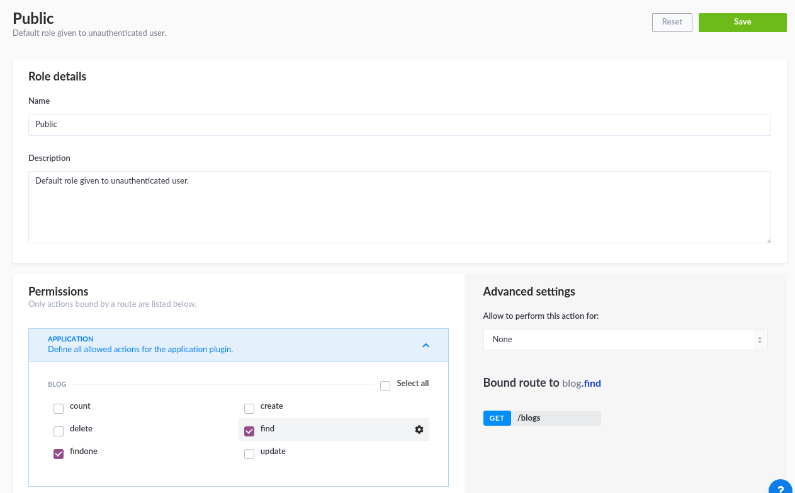Click the blue help question mark button
The width and height of the screenshot is (795, 493).
click(781, 487)
